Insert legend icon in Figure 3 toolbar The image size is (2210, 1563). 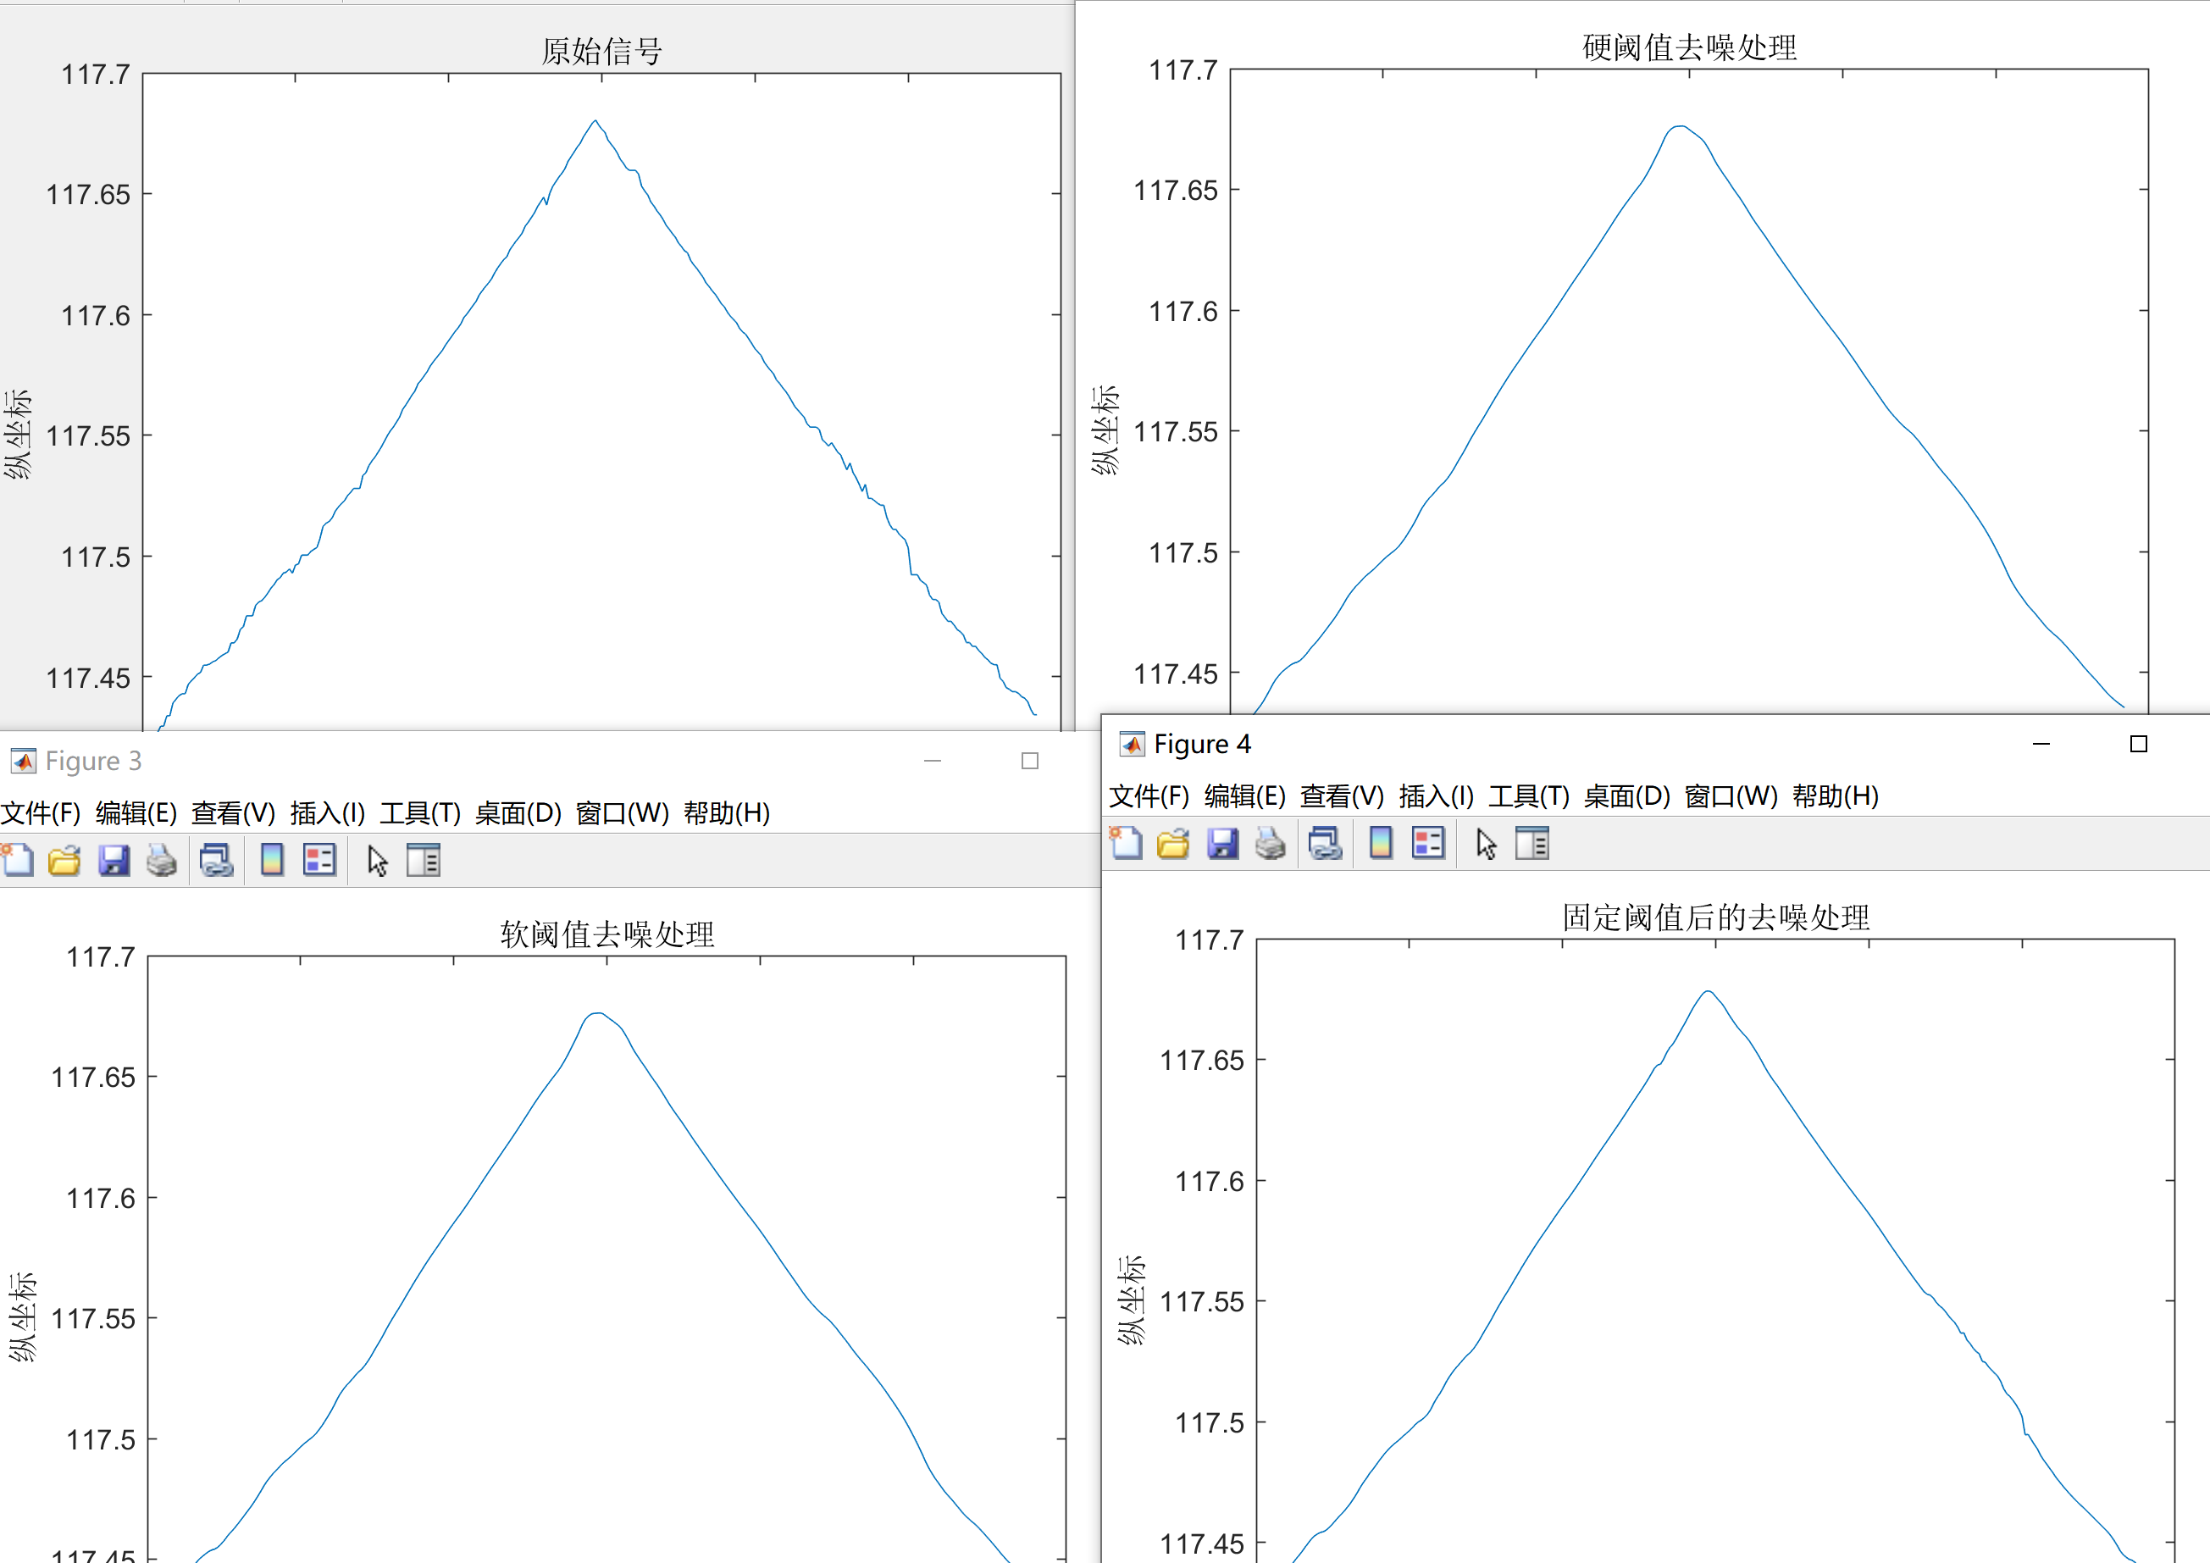pos(319,860)
